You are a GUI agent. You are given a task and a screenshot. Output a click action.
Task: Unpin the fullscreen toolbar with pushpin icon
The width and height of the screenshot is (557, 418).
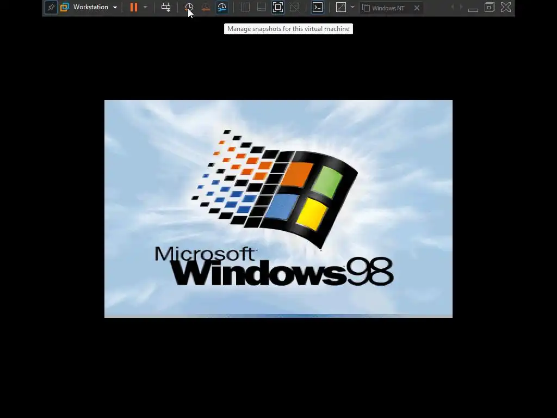51,8
